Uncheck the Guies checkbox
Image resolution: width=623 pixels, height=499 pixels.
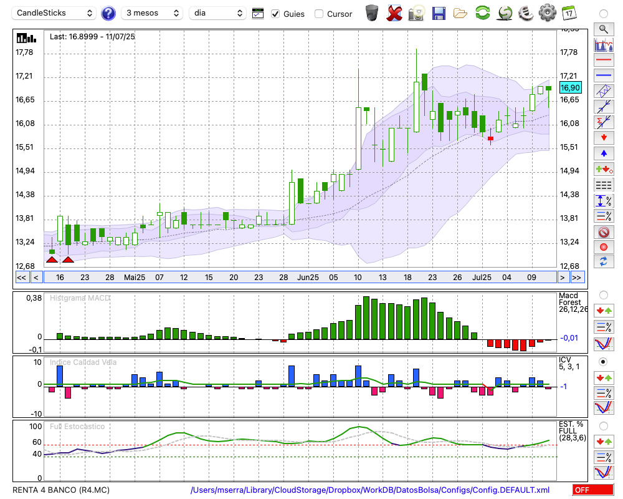coord(275,14)
